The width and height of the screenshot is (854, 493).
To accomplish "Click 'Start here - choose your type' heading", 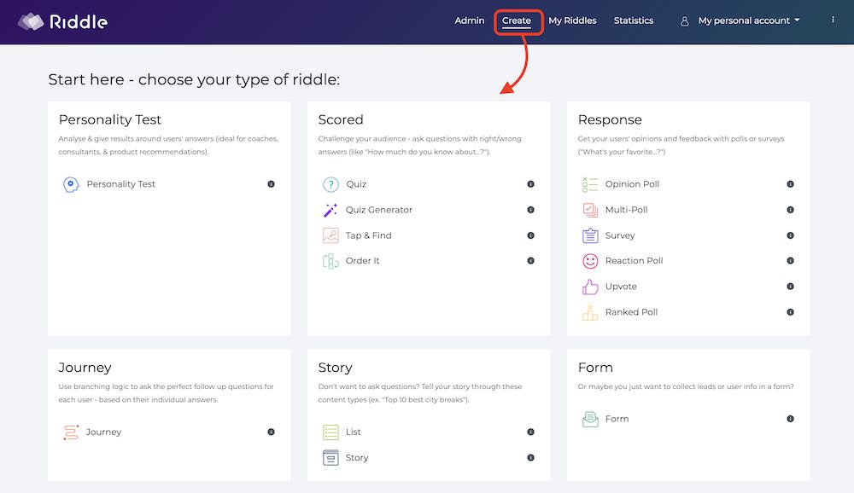I will tap(194, 79).
